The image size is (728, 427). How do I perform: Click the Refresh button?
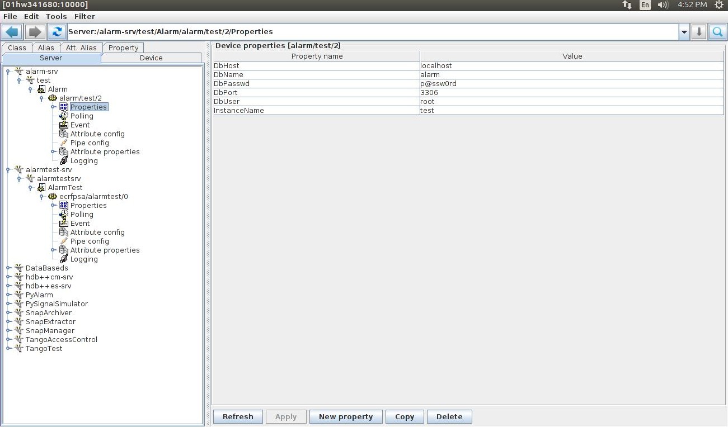coord(238,417)
